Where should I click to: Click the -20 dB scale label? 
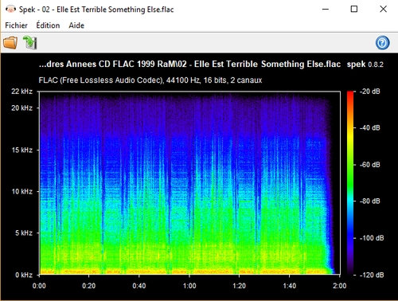(x=370, y=92)
